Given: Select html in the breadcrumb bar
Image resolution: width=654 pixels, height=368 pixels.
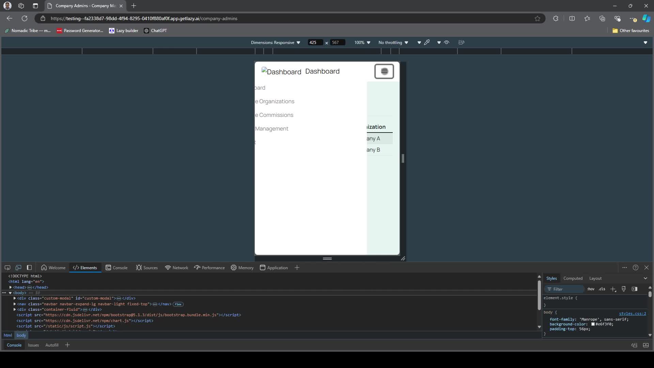Looking at the screenshot, I should 8,335.
